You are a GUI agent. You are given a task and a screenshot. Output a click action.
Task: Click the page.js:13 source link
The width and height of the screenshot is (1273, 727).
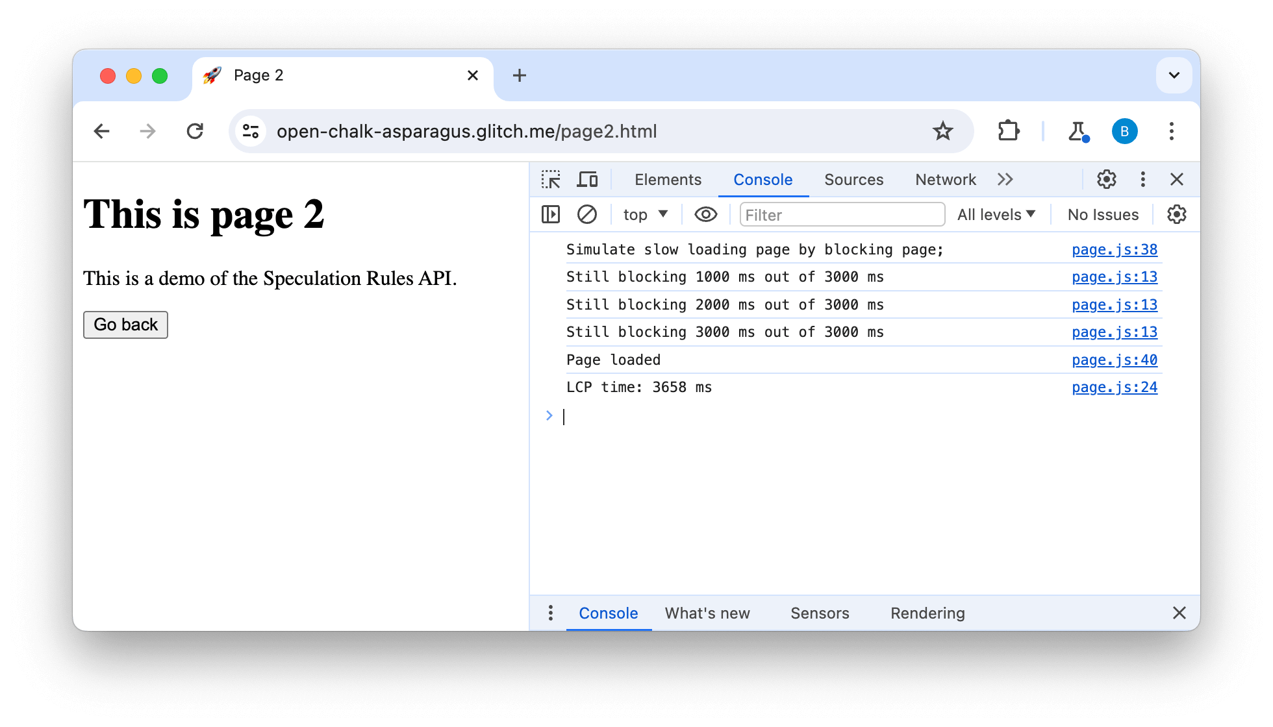(x=1114, y=277)
